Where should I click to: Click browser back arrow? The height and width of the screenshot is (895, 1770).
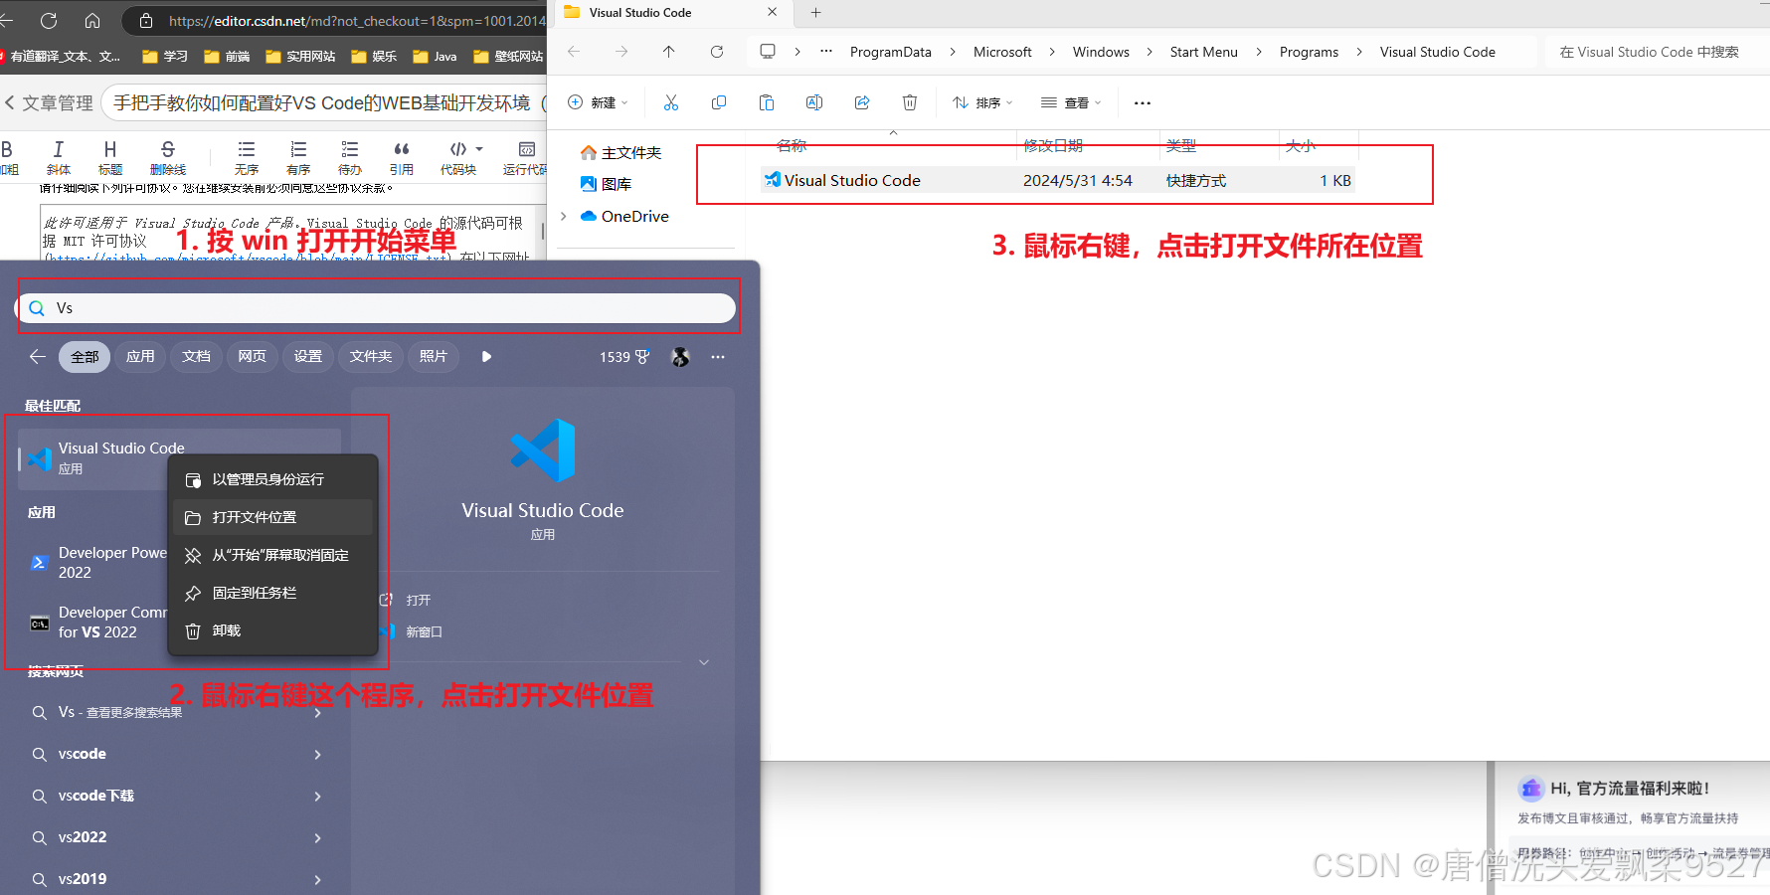[5, 20]
